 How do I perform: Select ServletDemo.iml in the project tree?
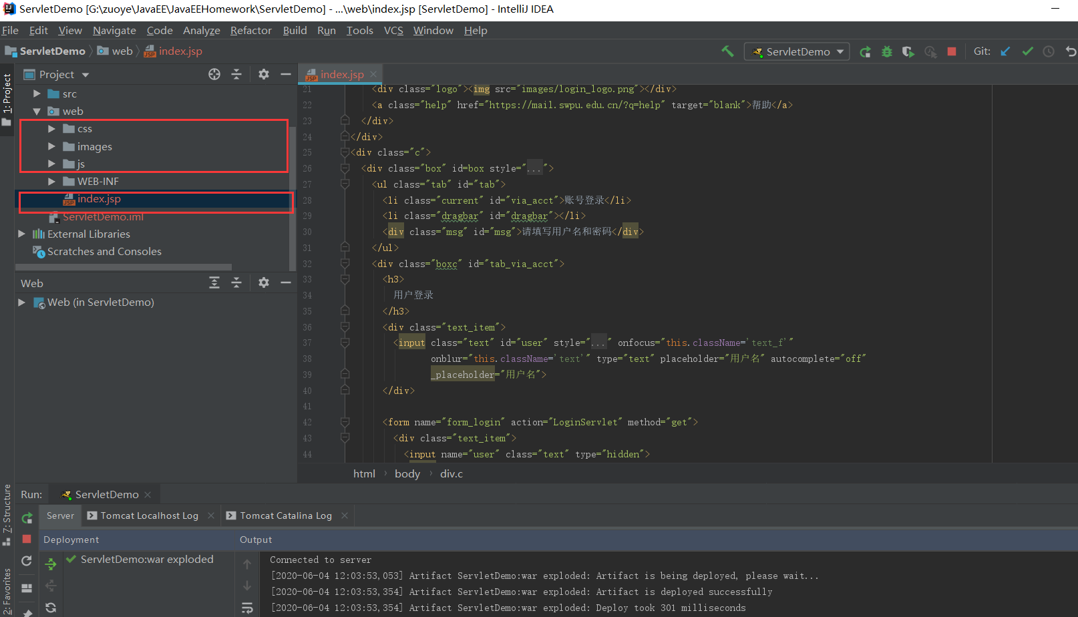coord(103,217)
